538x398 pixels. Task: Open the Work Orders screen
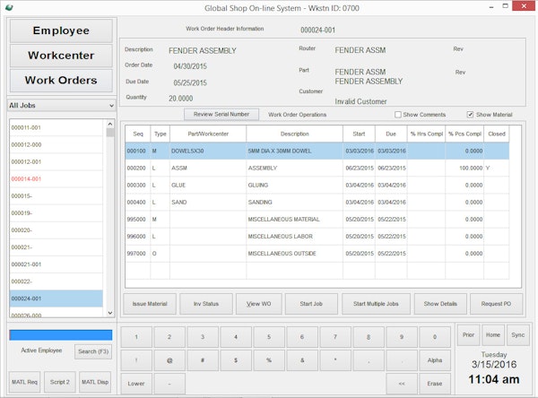click(61, 81)
